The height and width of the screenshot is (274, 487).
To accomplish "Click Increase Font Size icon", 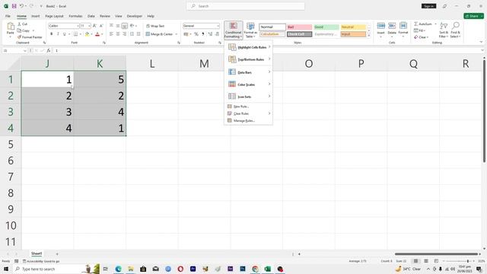I will (94, 26).
